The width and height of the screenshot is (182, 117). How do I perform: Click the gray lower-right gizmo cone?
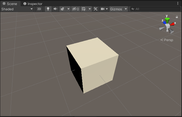coord(171,31)
